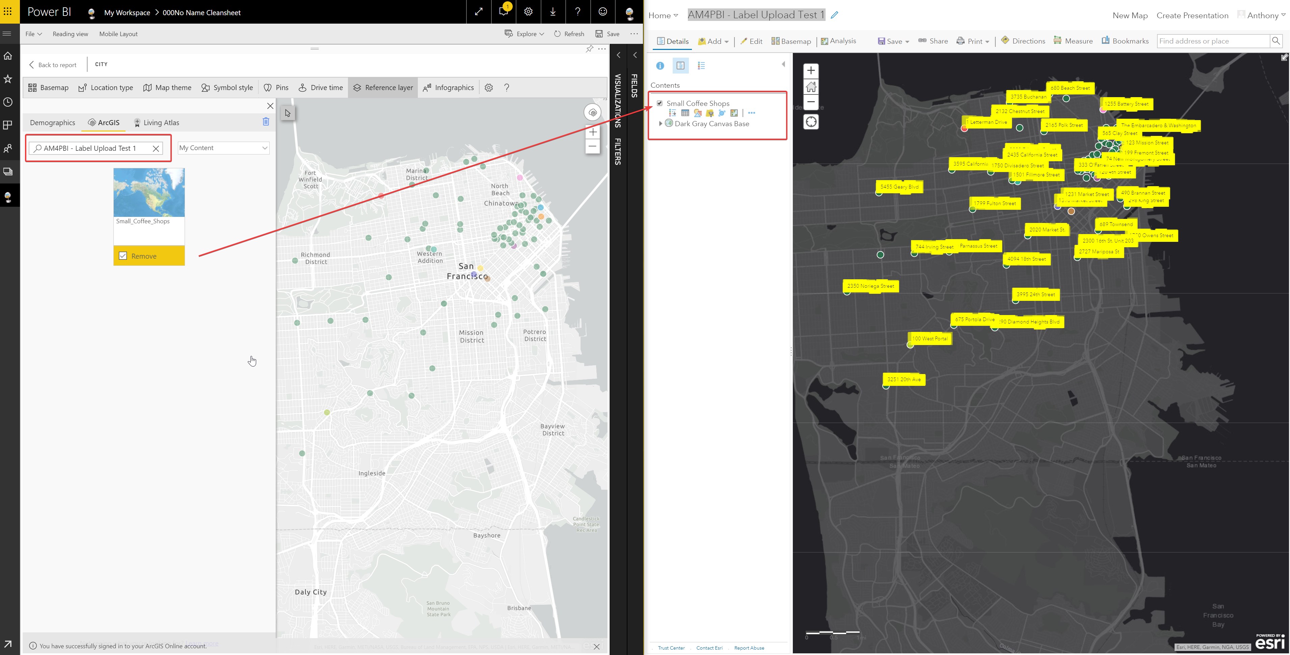Toggle visibility of Small Coffee Shops layer
Image resolution: width=1290 pixels, height=655 pixels.
pyautogui.click(x=661, y=103)
